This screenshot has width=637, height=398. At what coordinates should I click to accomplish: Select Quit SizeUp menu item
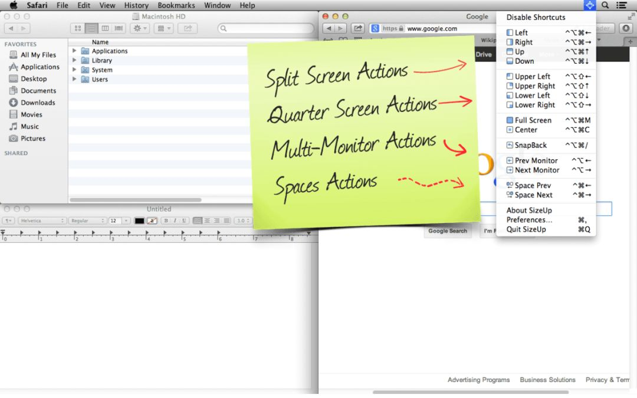tap(546, 229)
